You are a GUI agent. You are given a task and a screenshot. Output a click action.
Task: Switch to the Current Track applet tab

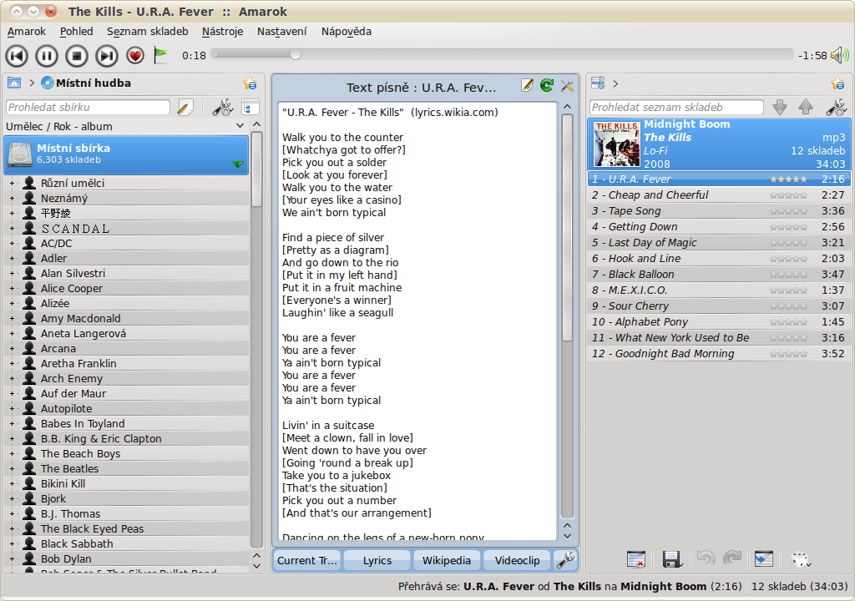[x=307, y=560]
